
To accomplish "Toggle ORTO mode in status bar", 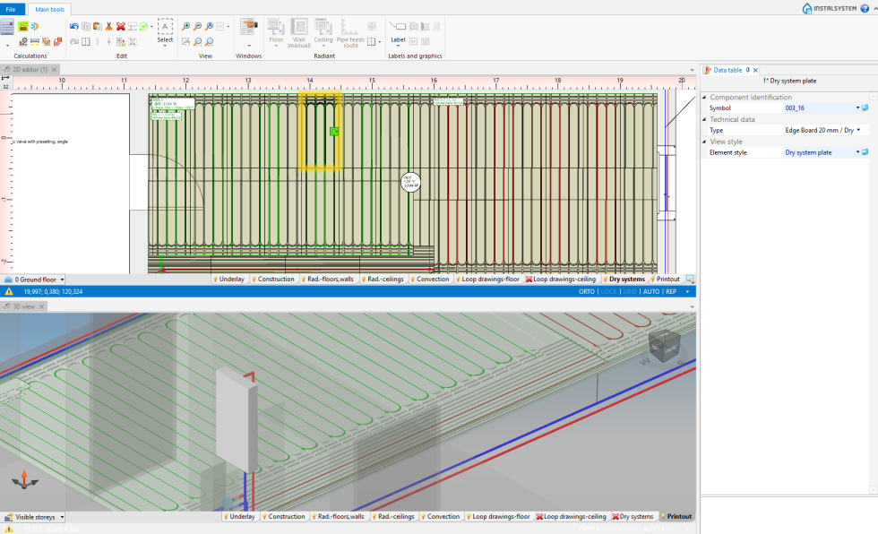I will pos(587,291).
